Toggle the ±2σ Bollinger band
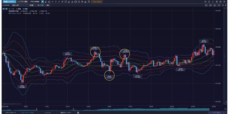The image size is (229, 114). [42, 13]
